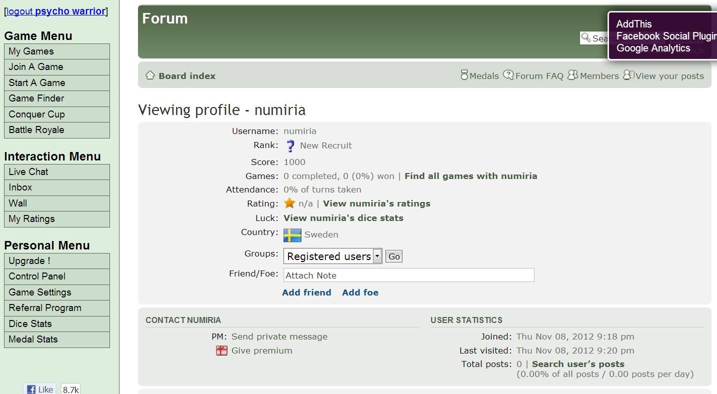Click the View your posts icon
This screenshot has width=717, height=394.
[628, 75]
